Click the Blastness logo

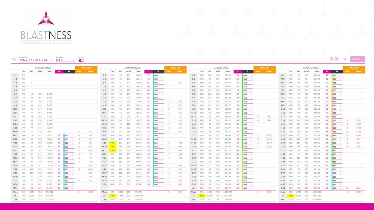point(46,28)
